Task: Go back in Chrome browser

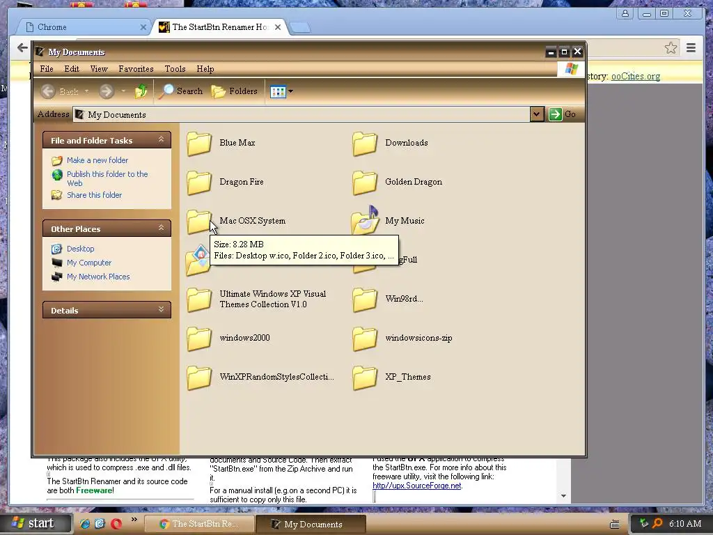Action: tap(22, 47)
